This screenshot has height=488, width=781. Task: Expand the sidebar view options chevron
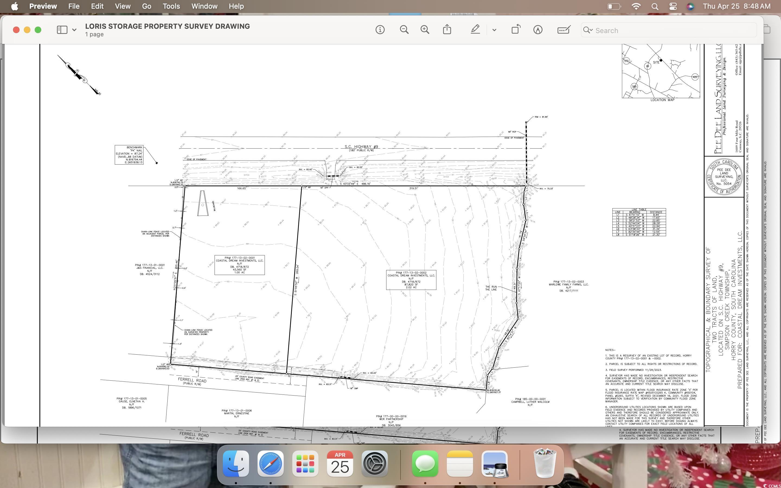(74, 30)
